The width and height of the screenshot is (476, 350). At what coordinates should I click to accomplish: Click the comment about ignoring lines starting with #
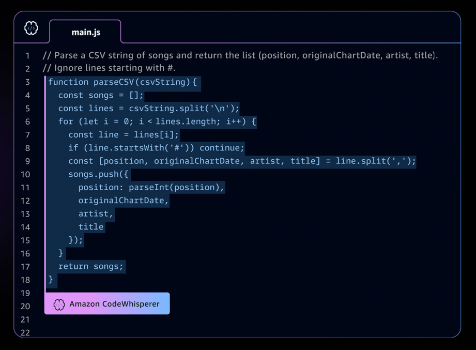pos(105,68)
